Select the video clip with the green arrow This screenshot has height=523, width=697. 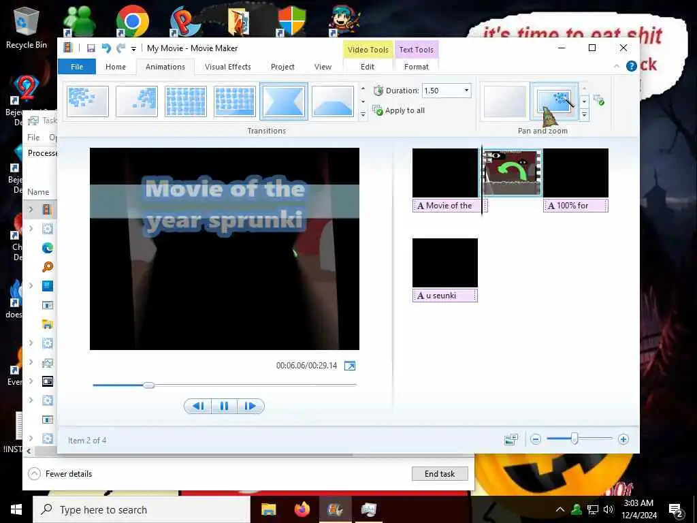point(512,173)
